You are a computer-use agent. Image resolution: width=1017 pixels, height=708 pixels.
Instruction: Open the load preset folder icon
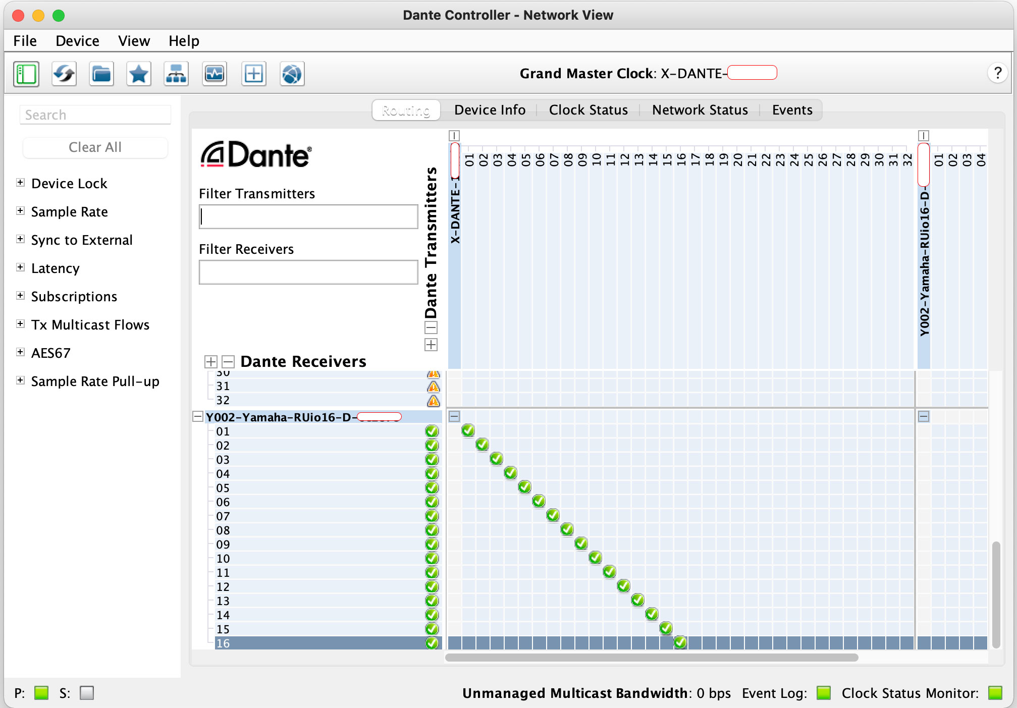click(101, 74)
